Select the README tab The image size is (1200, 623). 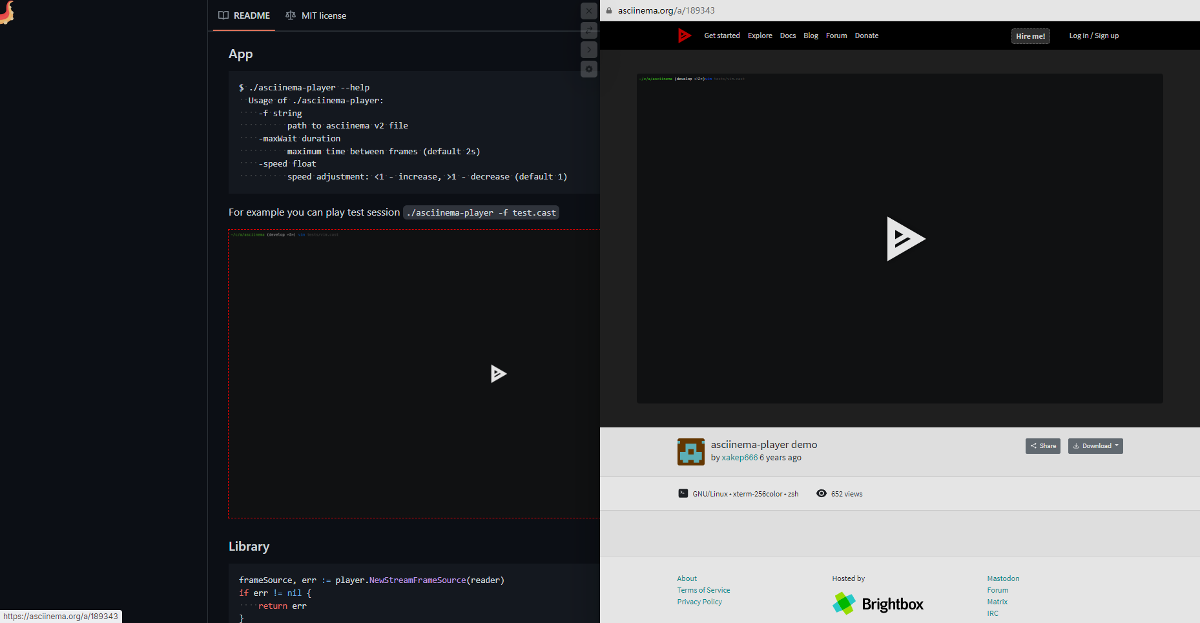click(251, 15)
